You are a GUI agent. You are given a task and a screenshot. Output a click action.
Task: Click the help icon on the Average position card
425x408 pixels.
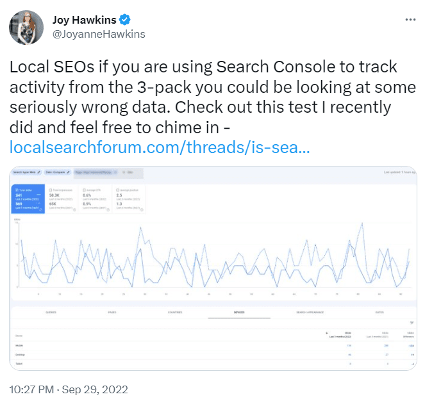tap(142, 209)
